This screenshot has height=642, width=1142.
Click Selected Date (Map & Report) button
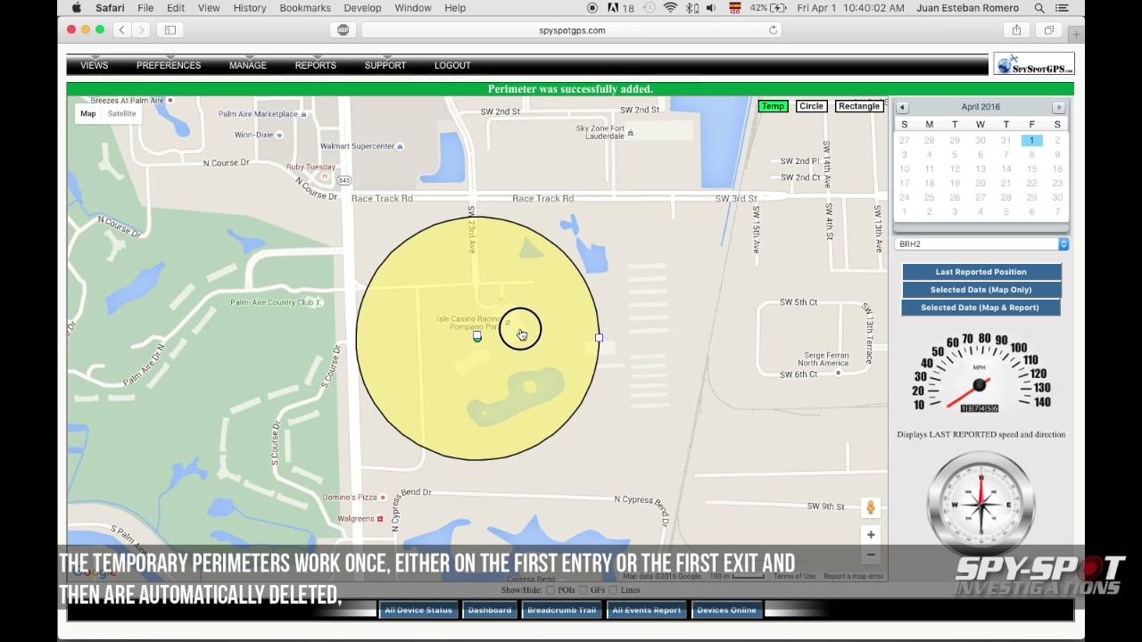pos(980,308)
